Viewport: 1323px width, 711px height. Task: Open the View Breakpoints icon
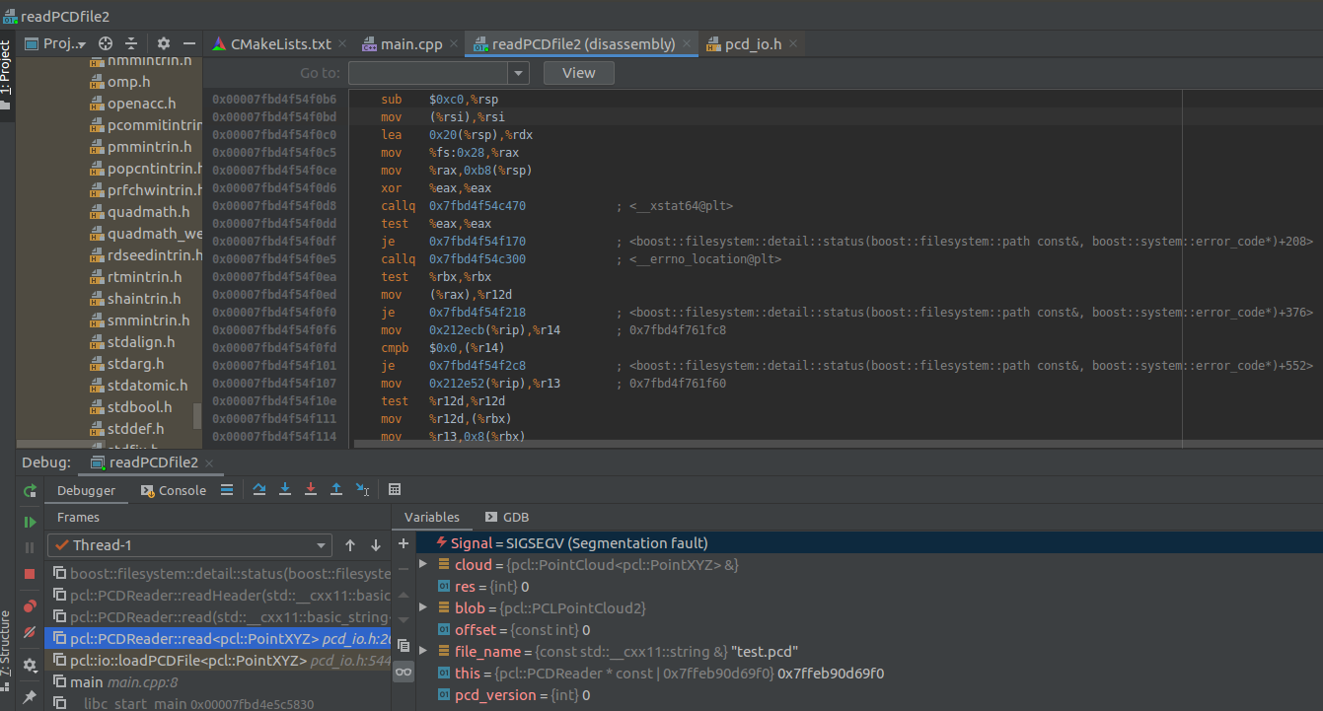(x=30, y=606)
